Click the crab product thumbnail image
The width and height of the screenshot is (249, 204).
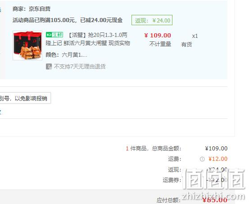27,45
